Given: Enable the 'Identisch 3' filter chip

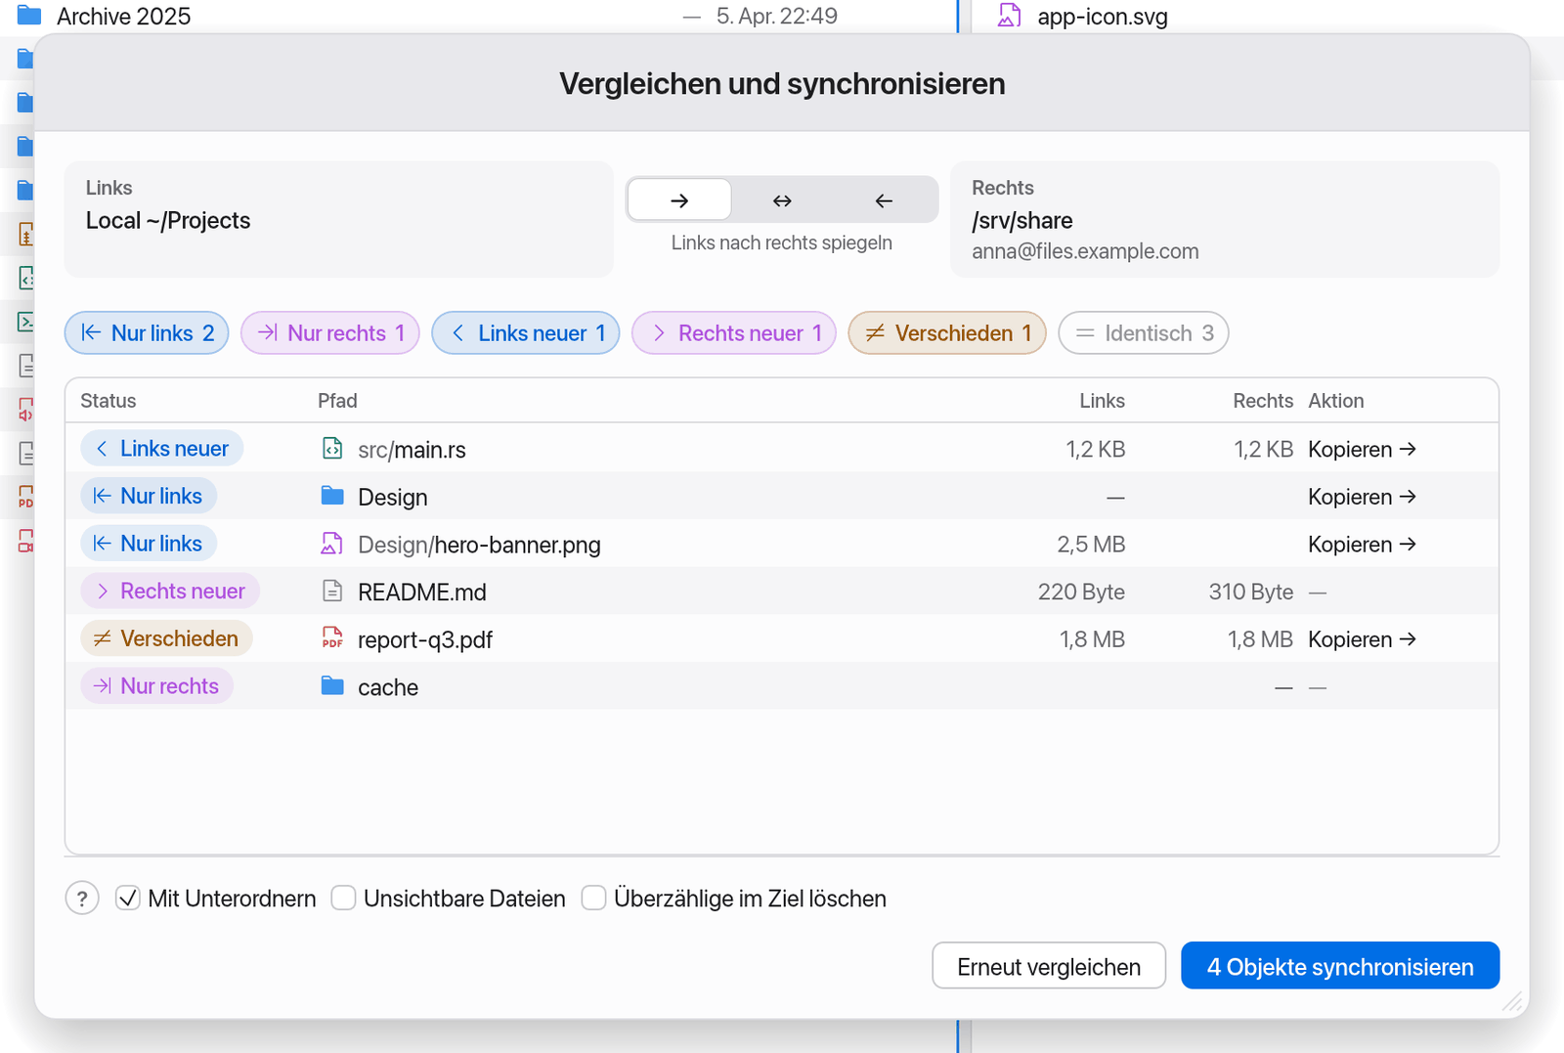Looking at the screenshot, I should (x=1144, y=333).
